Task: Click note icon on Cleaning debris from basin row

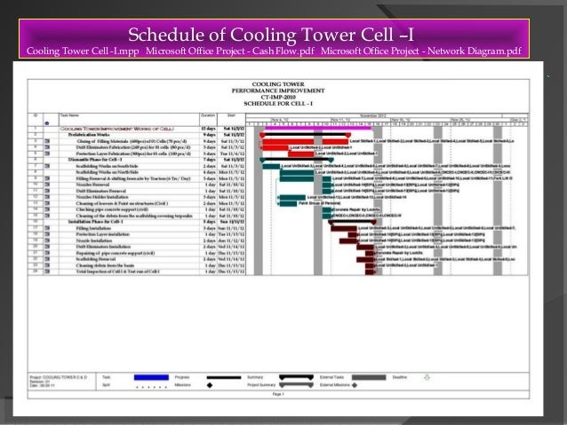Action: (47, 265)
